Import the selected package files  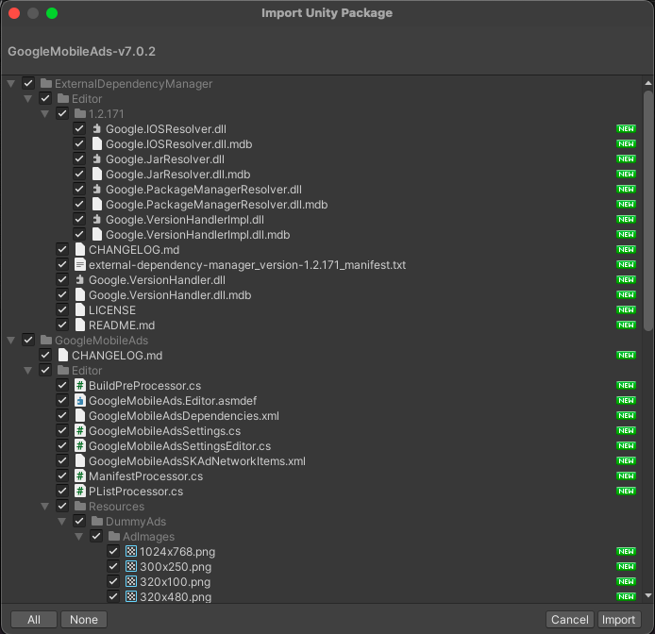click(x=618, y=620)
